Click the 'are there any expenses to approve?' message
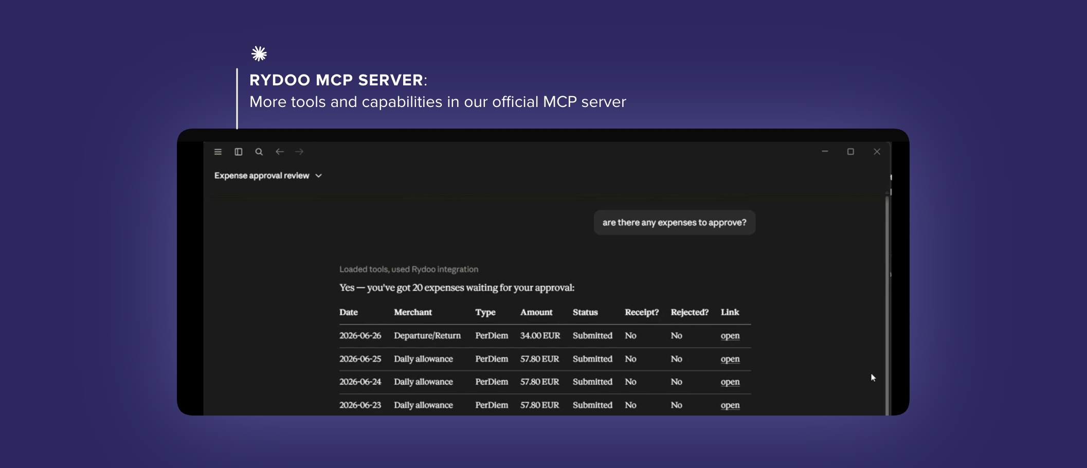This screenshot has width=1087, height=468. 675,222
